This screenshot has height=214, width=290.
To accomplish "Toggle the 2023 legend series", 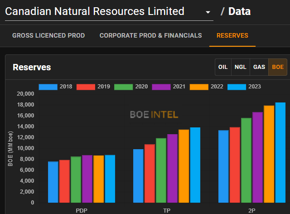I will (x=244, y=87).
